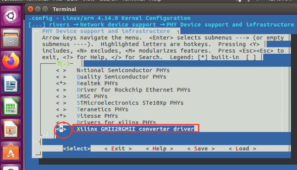The image size is (297, 170).
Task: Toggle the Vitesse PHYs selection box
Action: pyautogui.click(x=61, y=116)
